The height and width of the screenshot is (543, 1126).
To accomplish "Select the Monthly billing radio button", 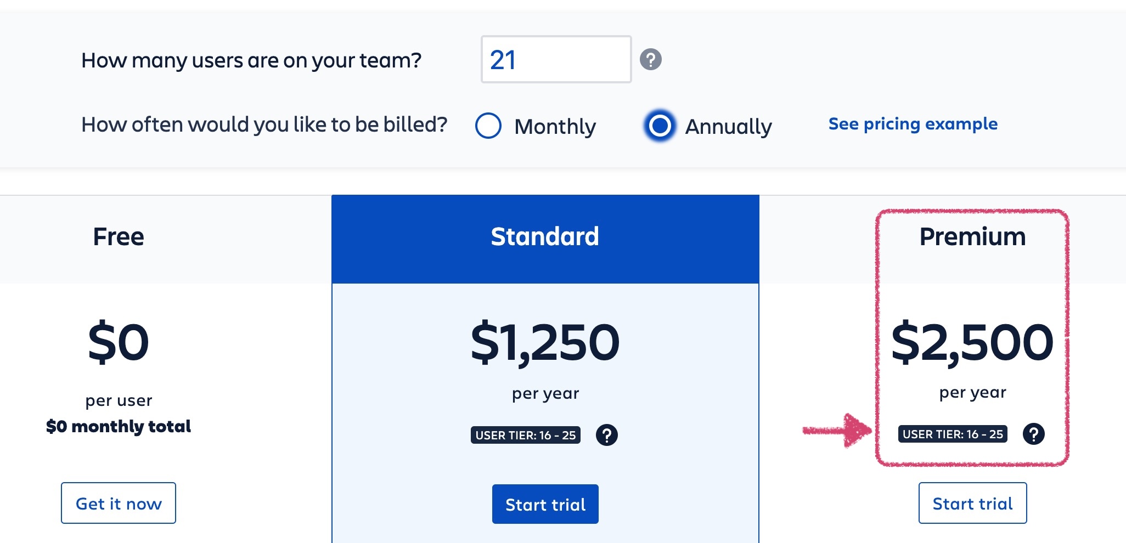I will point(488,126).
